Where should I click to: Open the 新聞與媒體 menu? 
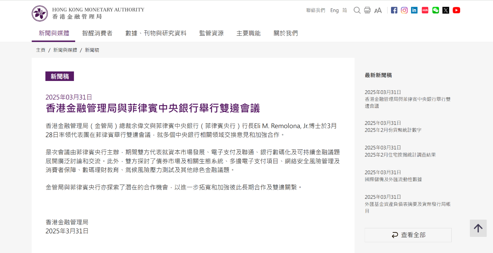[54, 33]
